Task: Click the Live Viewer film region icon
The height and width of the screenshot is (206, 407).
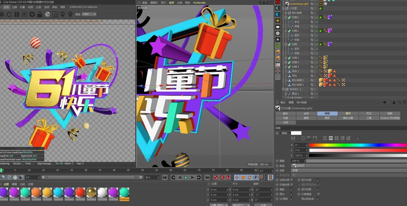Action: tap(55, 14)
